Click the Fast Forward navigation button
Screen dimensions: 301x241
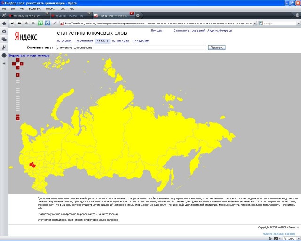point(33,23)
